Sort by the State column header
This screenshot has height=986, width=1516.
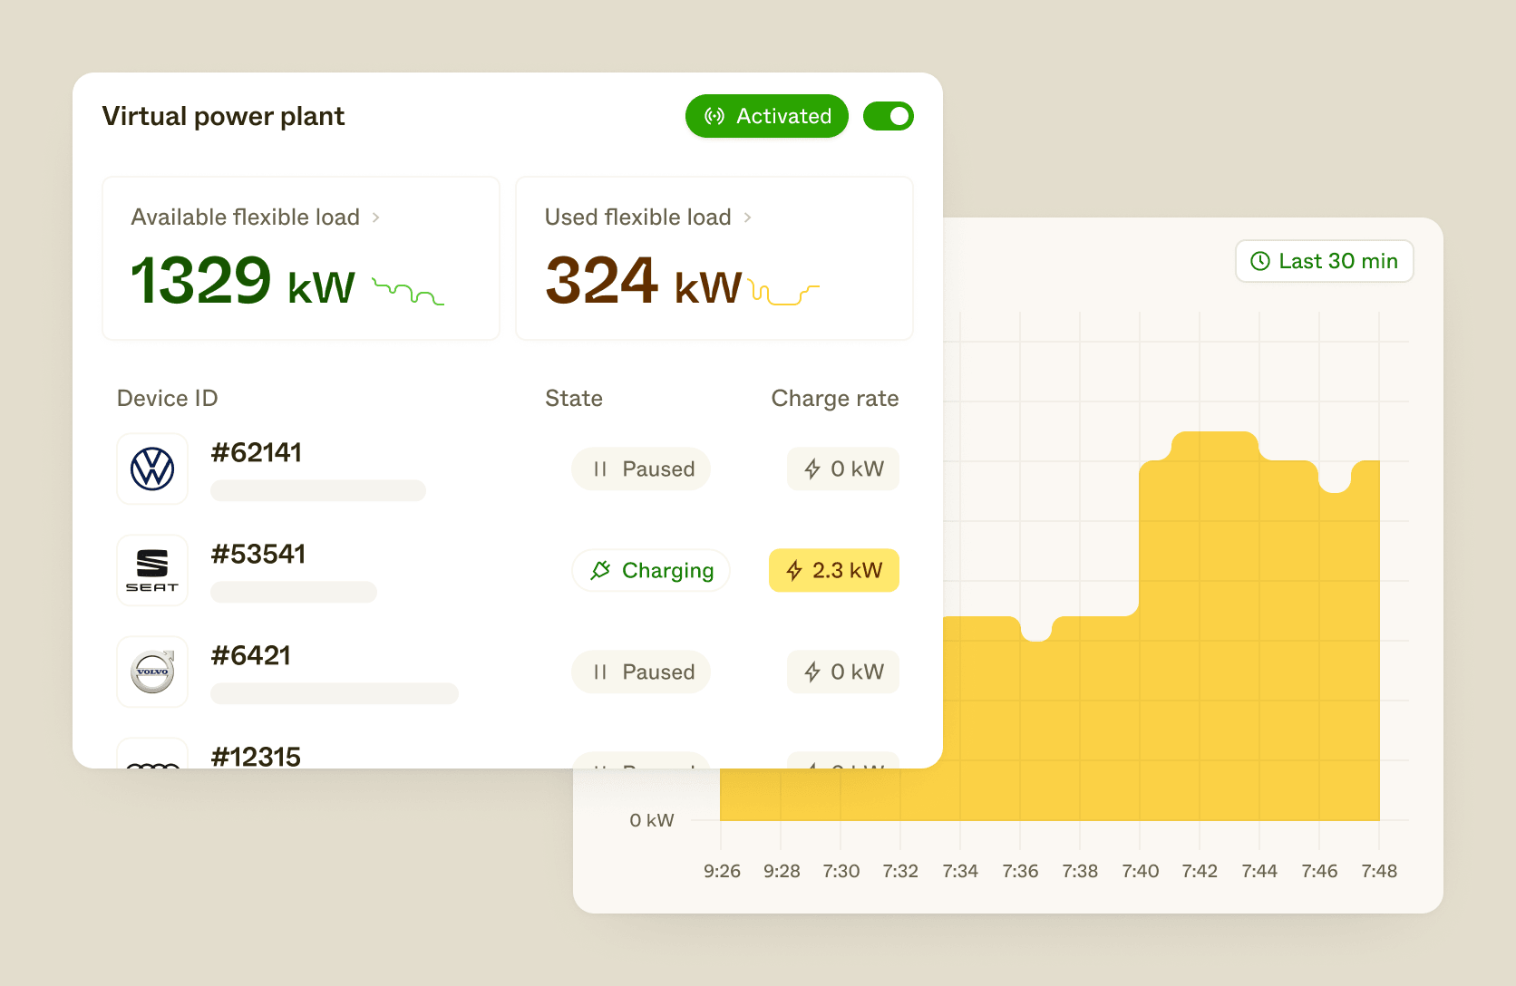point(574,399)
